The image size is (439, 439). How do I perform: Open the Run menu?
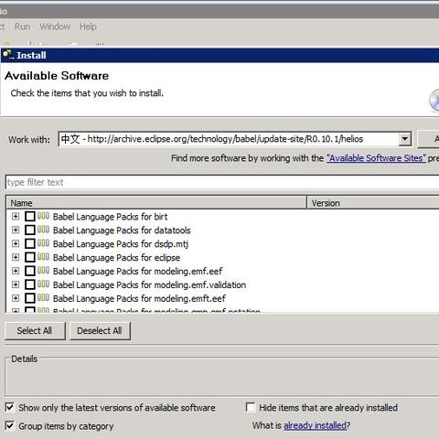coord(22,27)
